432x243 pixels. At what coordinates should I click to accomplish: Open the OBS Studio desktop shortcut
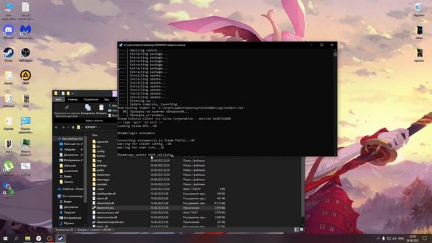click(26, 53)
